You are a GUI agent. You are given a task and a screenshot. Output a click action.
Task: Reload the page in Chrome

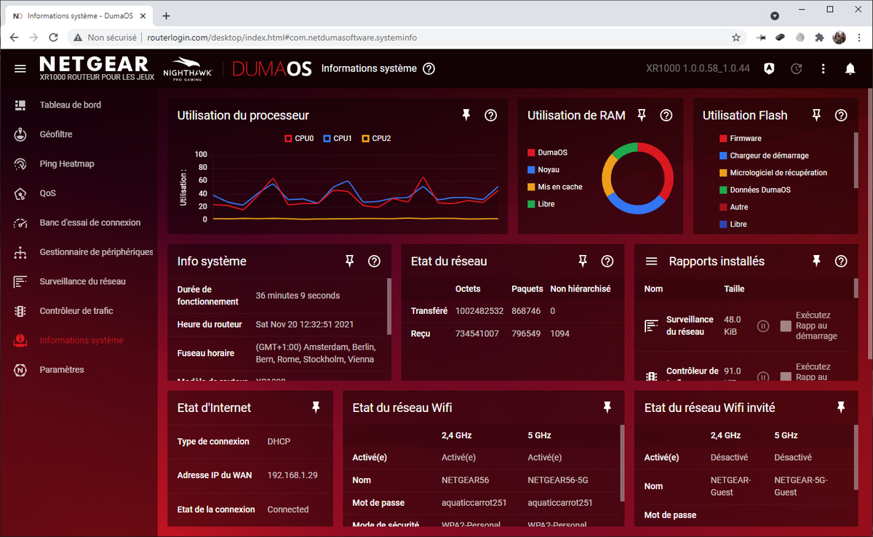pos(53,37)
